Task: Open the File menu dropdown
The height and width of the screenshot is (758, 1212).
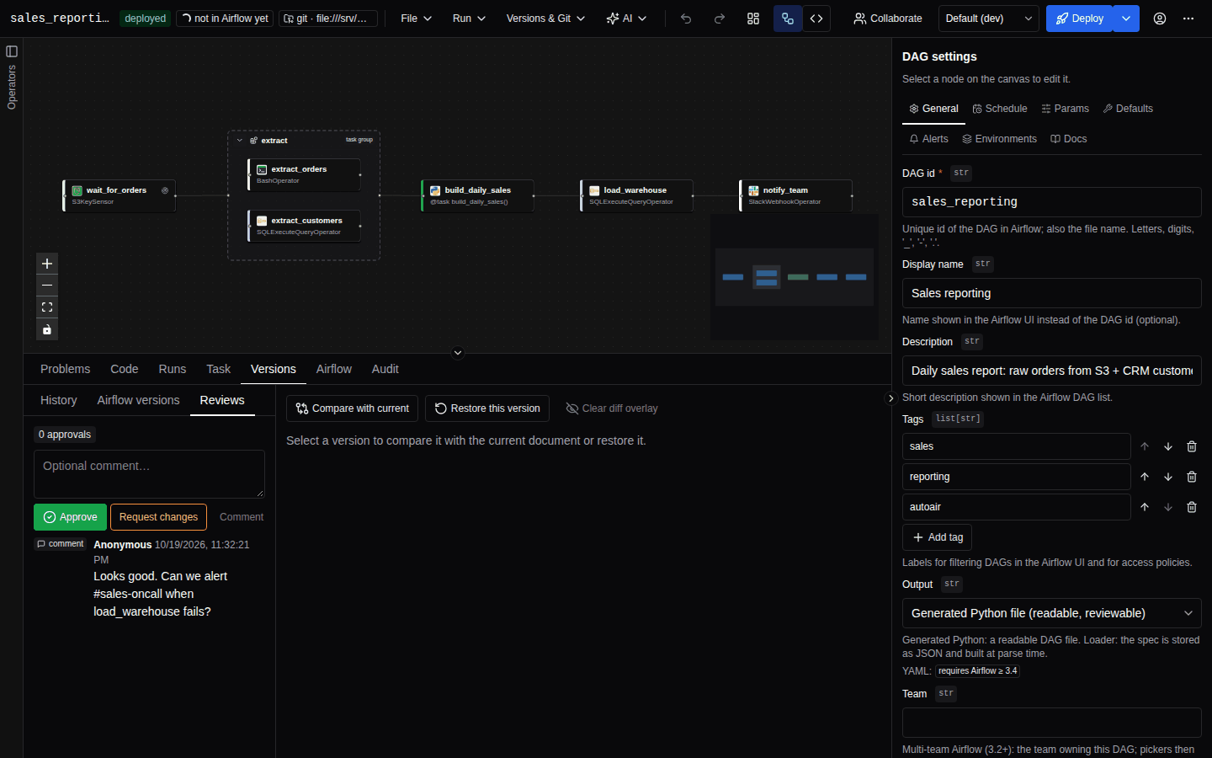Action: pos(417,19)
